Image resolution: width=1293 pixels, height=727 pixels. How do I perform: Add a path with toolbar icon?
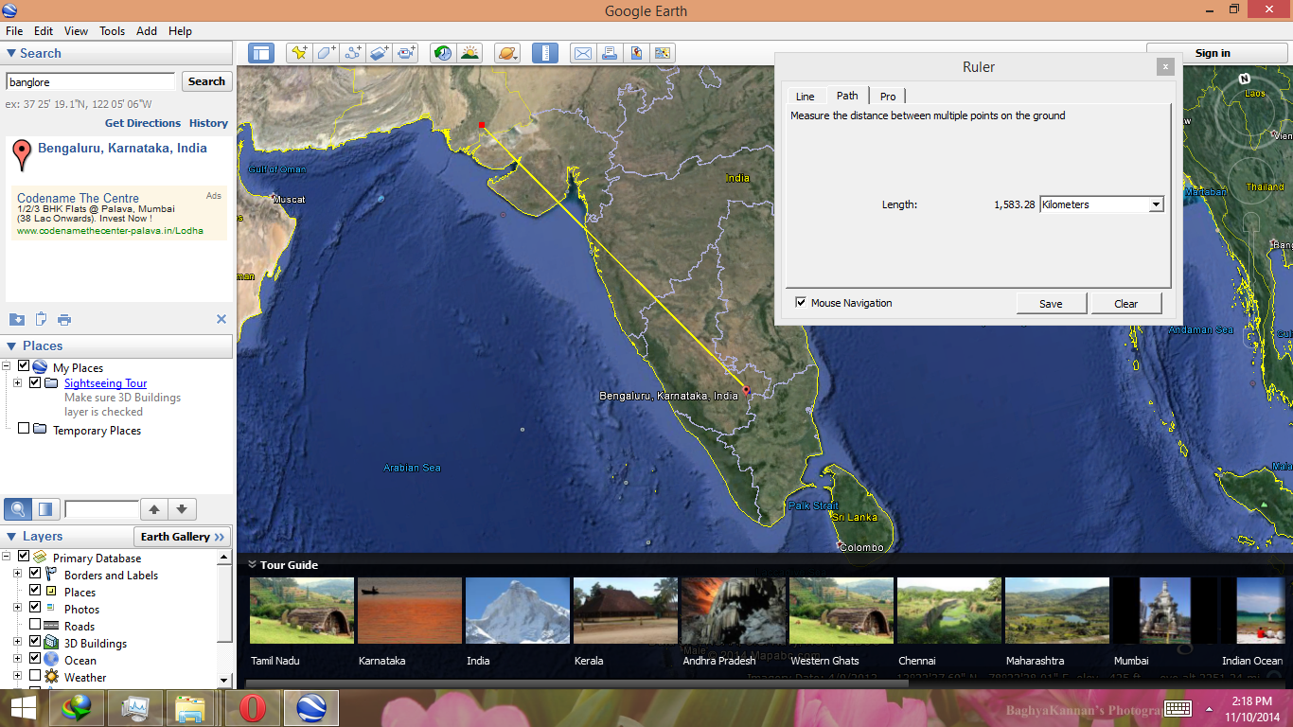pos(353,53)
